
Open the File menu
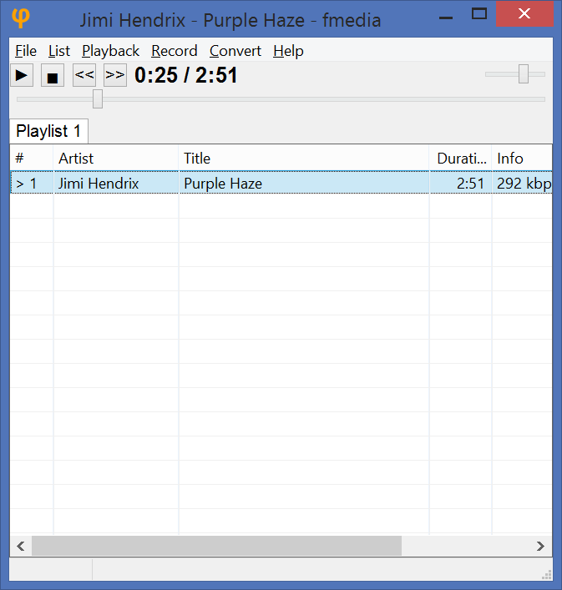tap(26, 51)
